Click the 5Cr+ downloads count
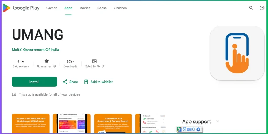The width and height of the screenshot is (268, 134). [70, 61]
